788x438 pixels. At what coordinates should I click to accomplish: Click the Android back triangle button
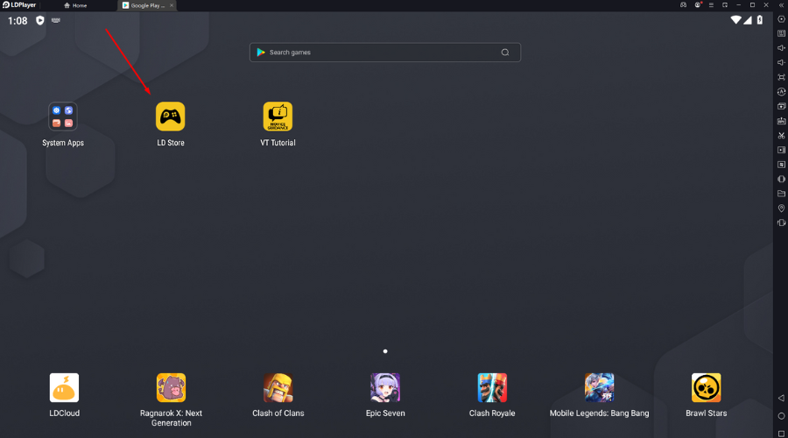[782, 399]
